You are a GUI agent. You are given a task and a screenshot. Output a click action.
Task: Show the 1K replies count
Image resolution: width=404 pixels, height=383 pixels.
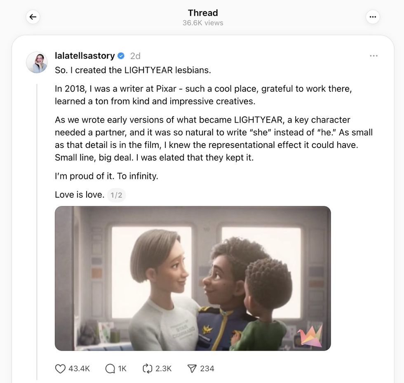click(122, 369)
